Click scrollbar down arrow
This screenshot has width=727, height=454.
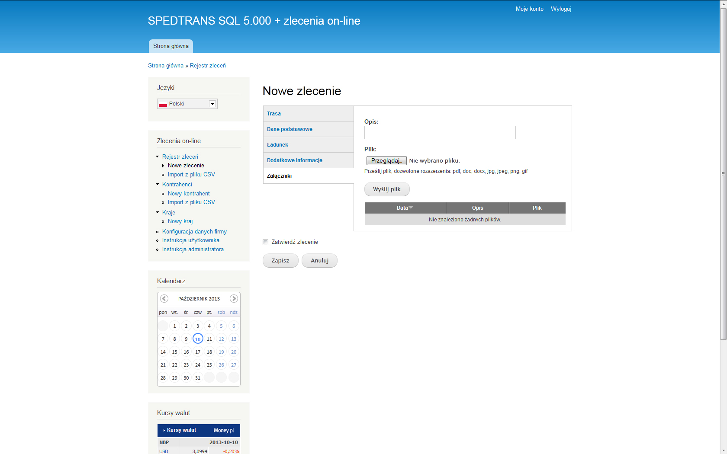[x=723, y=450]
